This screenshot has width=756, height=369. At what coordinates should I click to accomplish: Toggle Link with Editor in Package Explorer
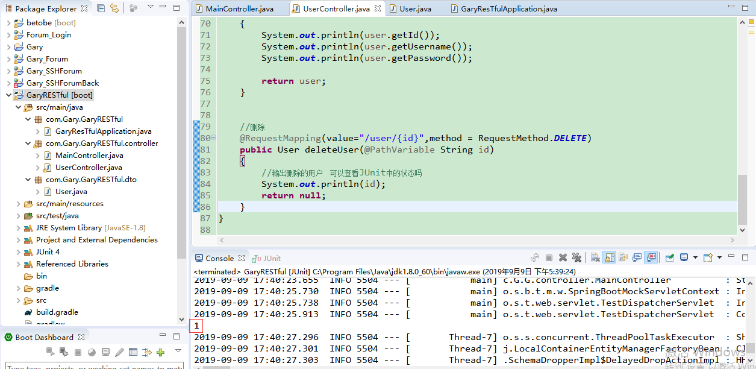(114, 8)
